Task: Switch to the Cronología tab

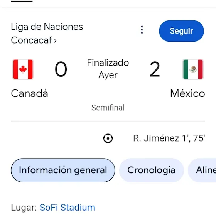Action: (151, 170)
